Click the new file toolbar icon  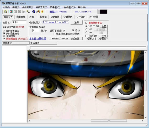click(6, 12)
